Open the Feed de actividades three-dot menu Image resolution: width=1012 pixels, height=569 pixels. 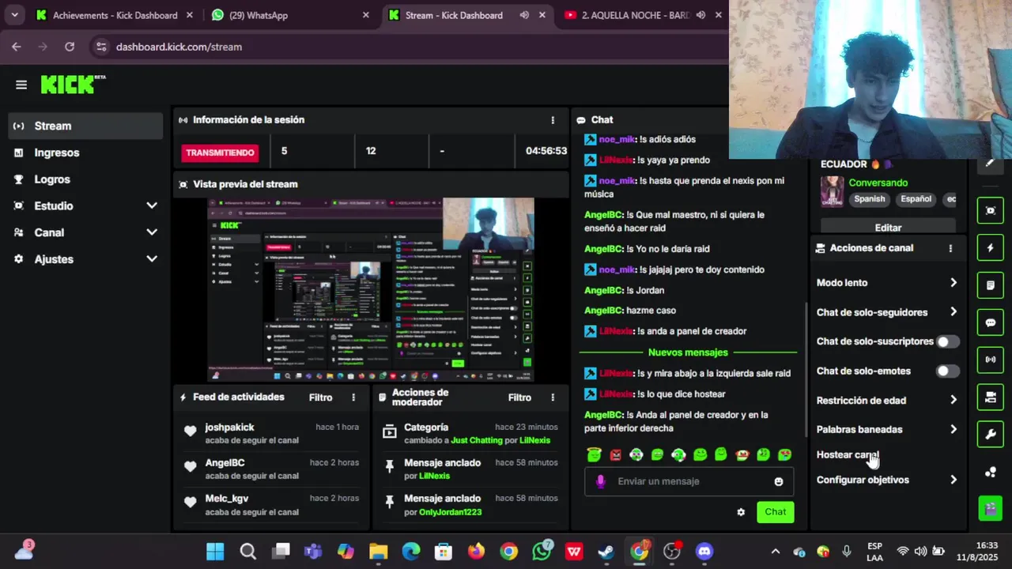click(x=353, y=398)
